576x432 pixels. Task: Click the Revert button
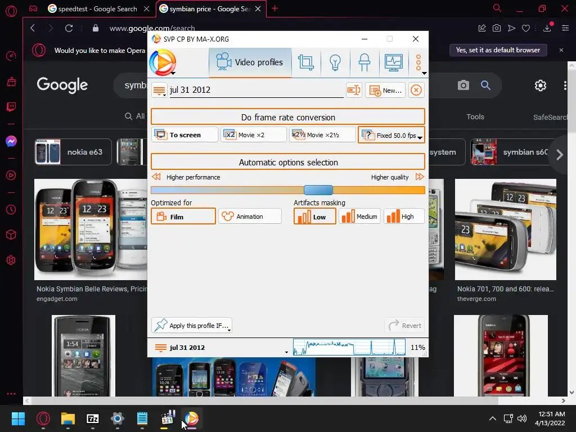405,325
